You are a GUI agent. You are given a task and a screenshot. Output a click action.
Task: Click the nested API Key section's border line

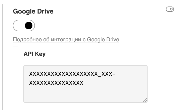tap(13, 78)
